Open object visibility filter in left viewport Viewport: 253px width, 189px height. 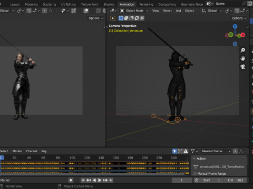coord(65,11)
